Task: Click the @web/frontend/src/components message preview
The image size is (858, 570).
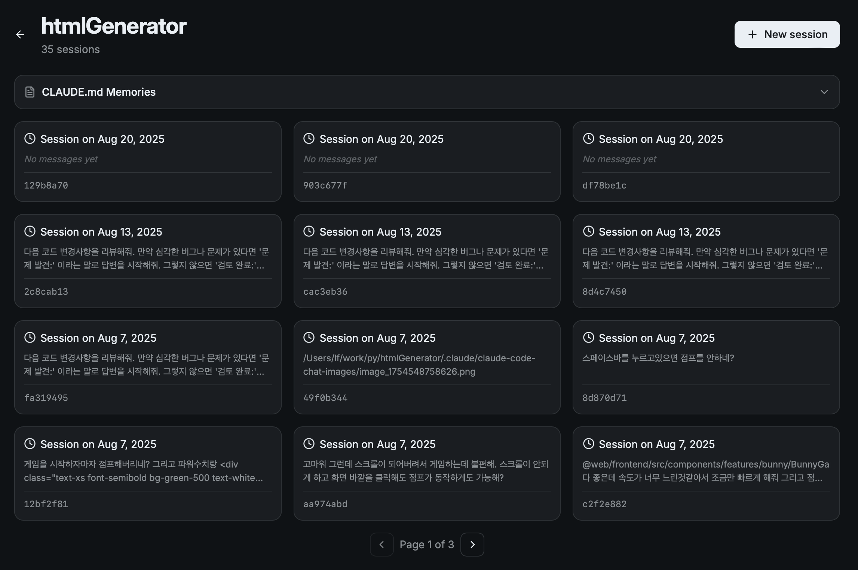Action: [706, 471]
